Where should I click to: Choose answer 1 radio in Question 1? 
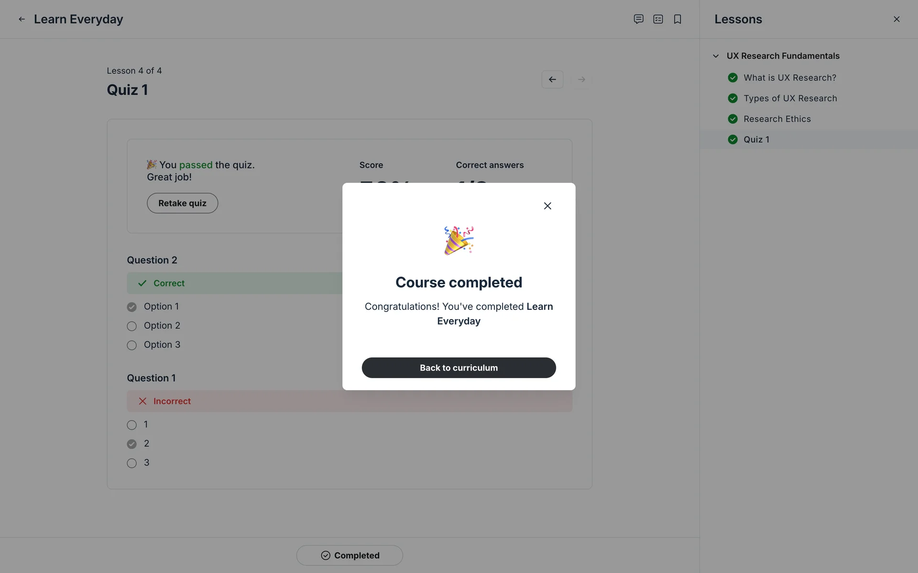point(132,425)
